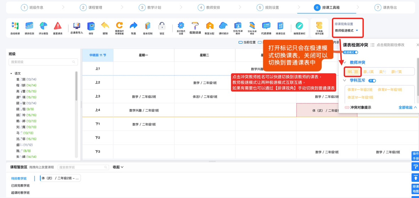Go to step 3 教学计划
Viewport: 419px width, 198px height.
[150, 7]
